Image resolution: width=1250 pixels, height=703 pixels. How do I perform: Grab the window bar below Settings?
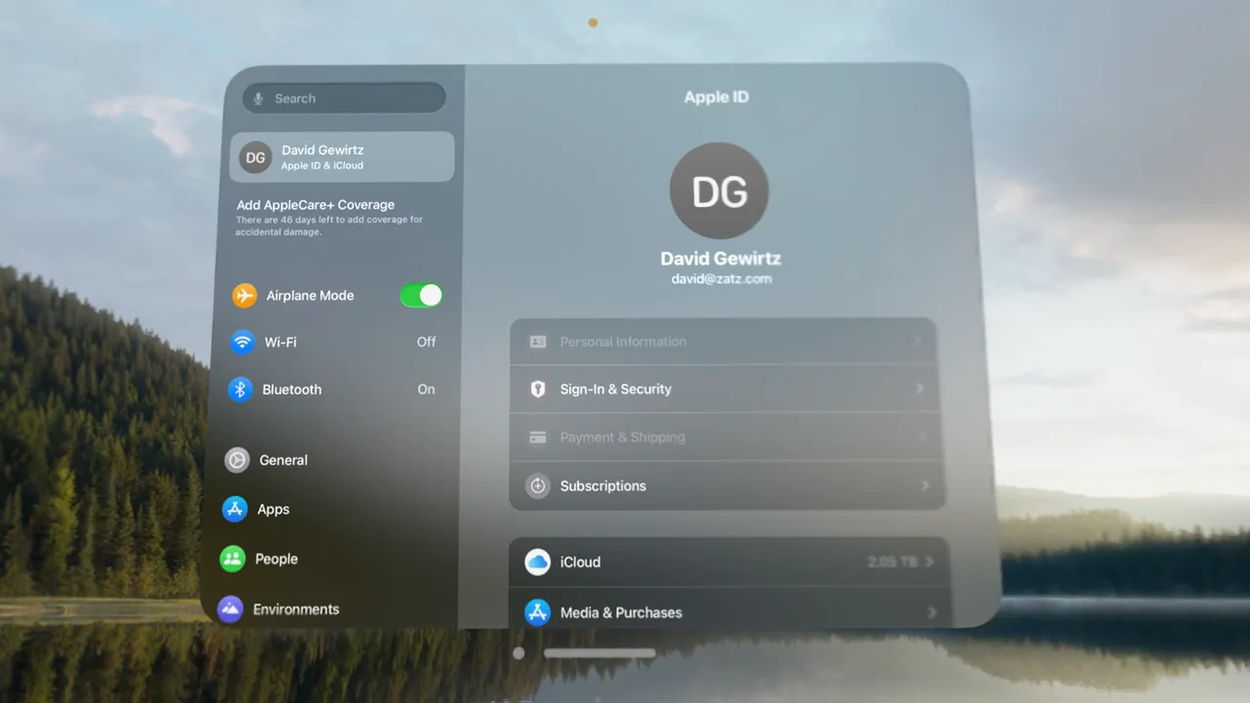point(600,653)
